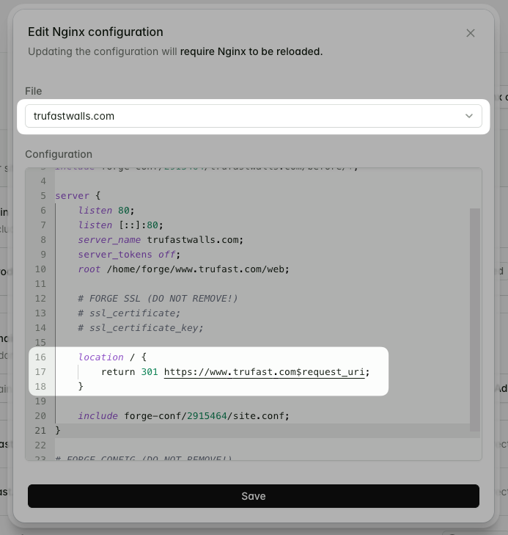Viewport: 508px width, 535px height.
Task: Click the https://www.trufast.com$request_uri URL
Action: tap(265, 372)
